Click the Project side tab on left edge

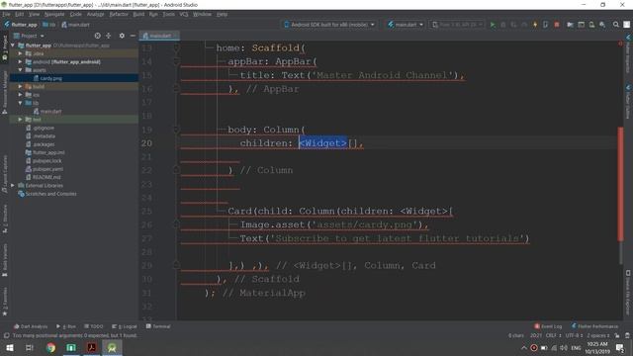4,47
